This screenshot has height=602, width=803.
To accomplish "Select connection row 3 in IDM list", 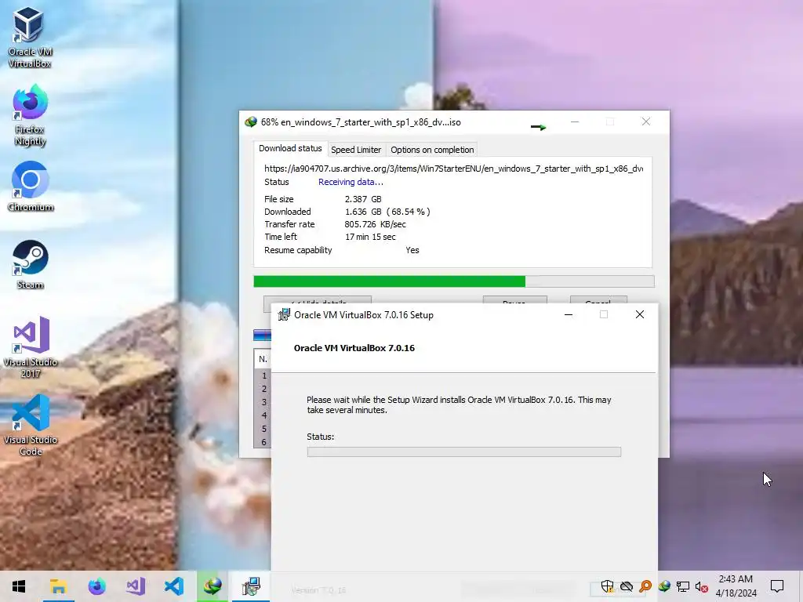I will click(x=264, y=402).
